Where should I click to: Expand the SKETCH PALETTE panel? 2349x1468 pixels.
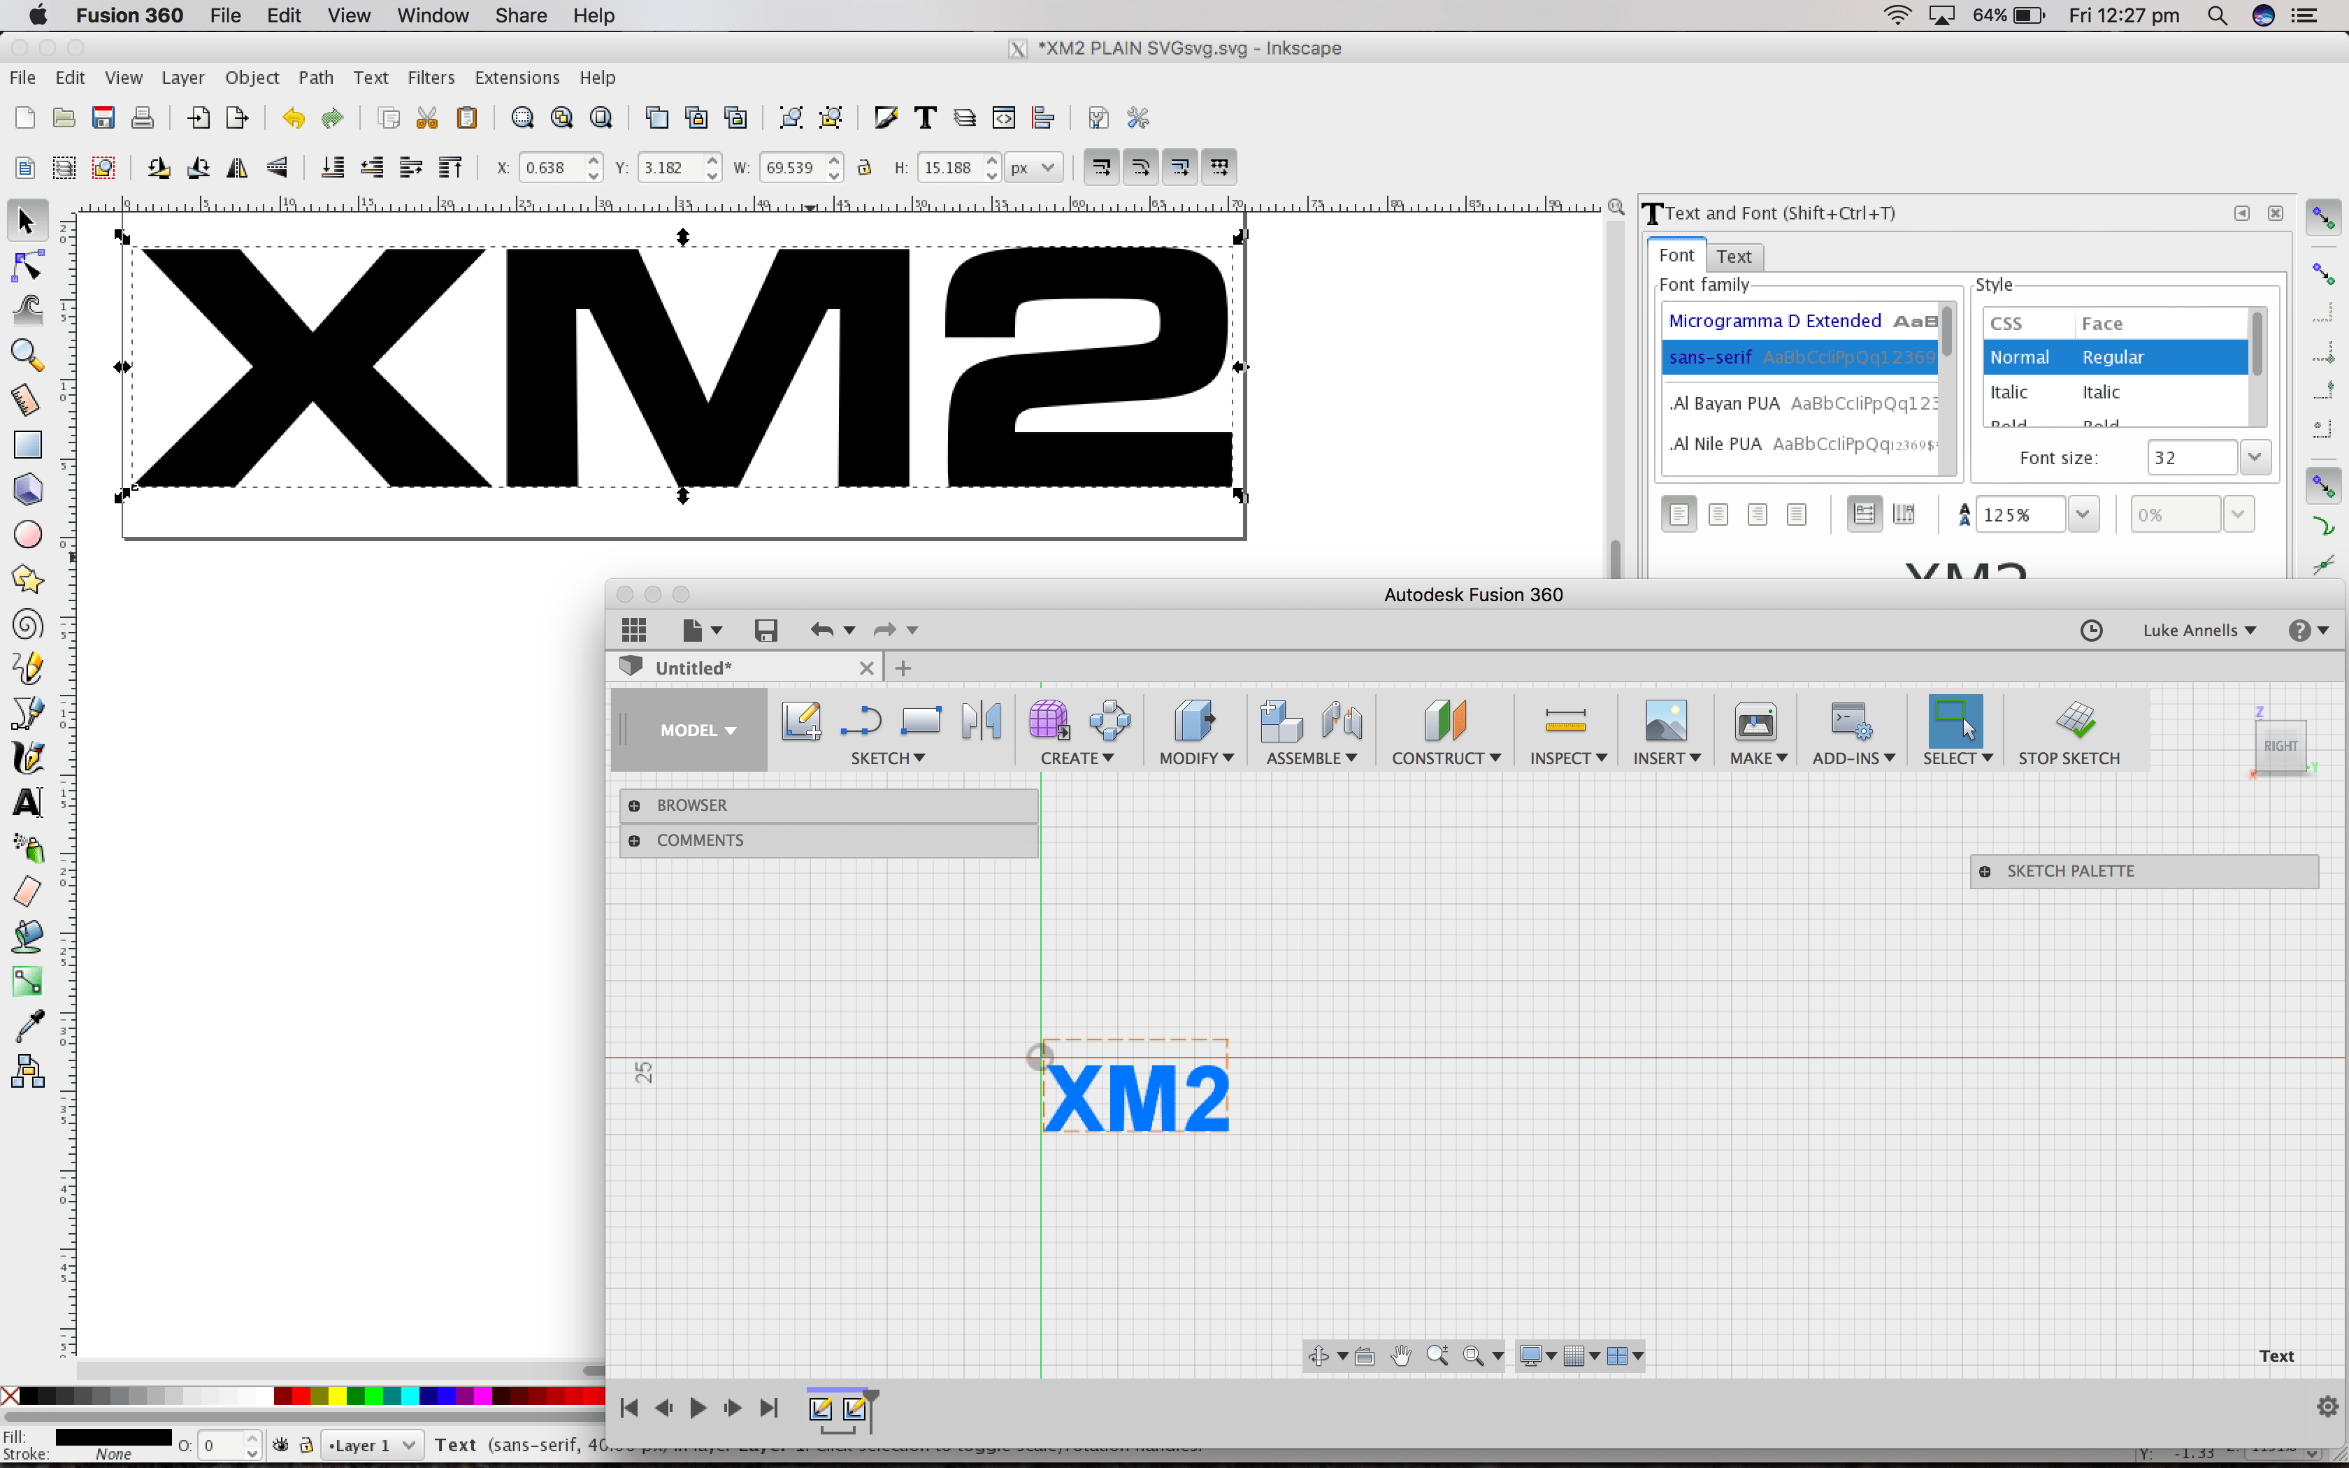click(1985, 871)
